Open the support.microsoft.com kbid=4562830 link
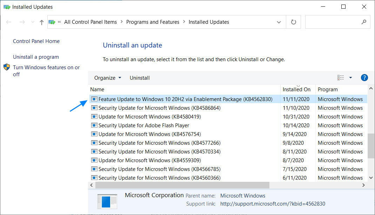This screenshot has width=375, height=215. click(x=273, y=204)
